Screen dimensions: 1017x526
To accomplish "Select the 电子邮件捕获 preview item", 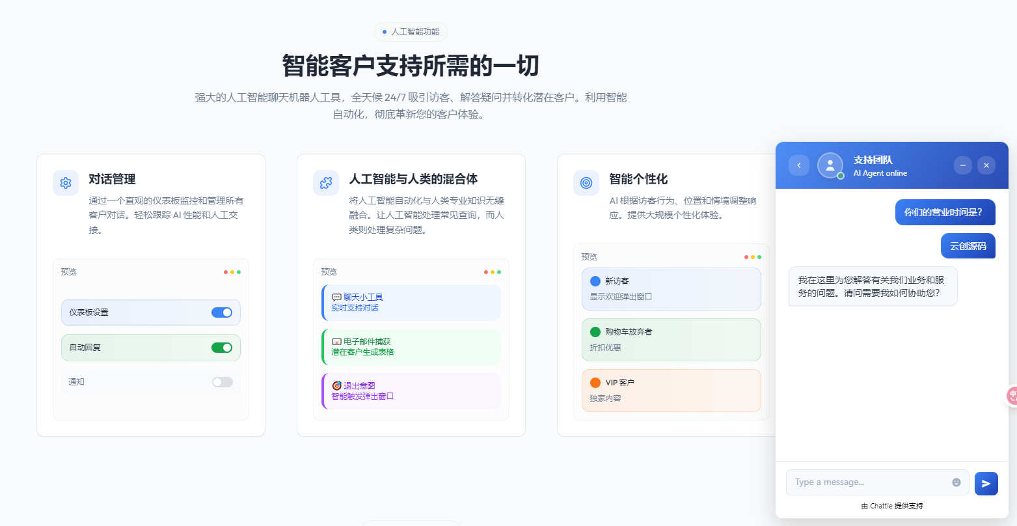I will (x=411, y=347).
